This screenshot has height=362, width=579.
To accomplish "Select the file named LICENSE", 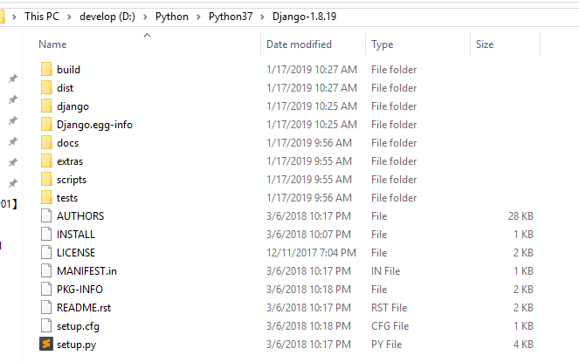I will (76, 253).
